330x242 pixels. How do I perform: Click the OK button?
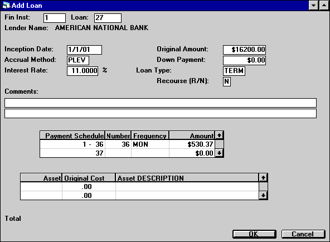click(254, 234)
